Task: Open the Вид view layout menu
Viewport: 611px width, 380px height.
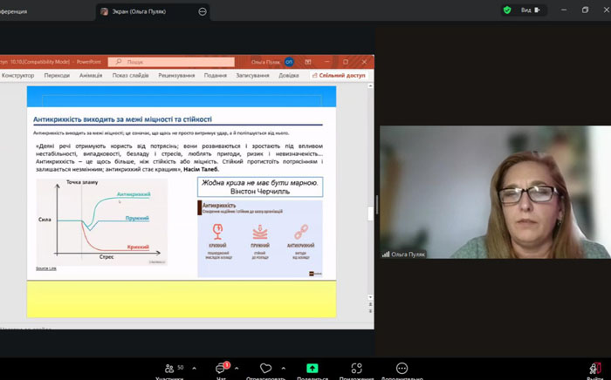Action: 531,10
